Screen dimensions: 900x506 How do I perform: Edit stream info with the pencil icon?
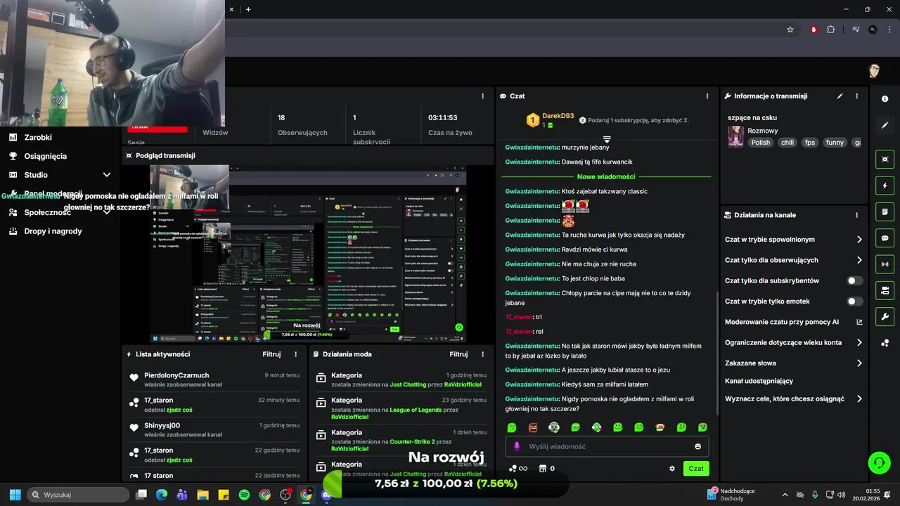pos(840,96)
